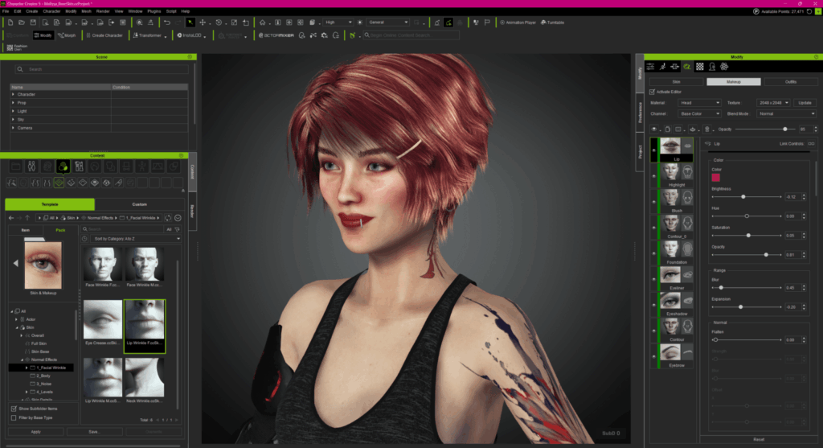Switch to the Skin tab in Modify
The image size is (823, 448).
(676, 82)
